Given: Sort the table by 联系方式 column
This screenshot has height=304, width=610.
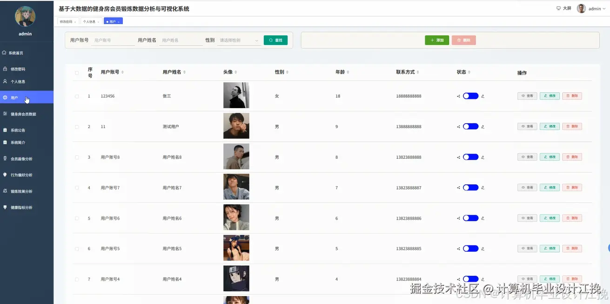Looking at the screenshot, I should pos(418,72).
